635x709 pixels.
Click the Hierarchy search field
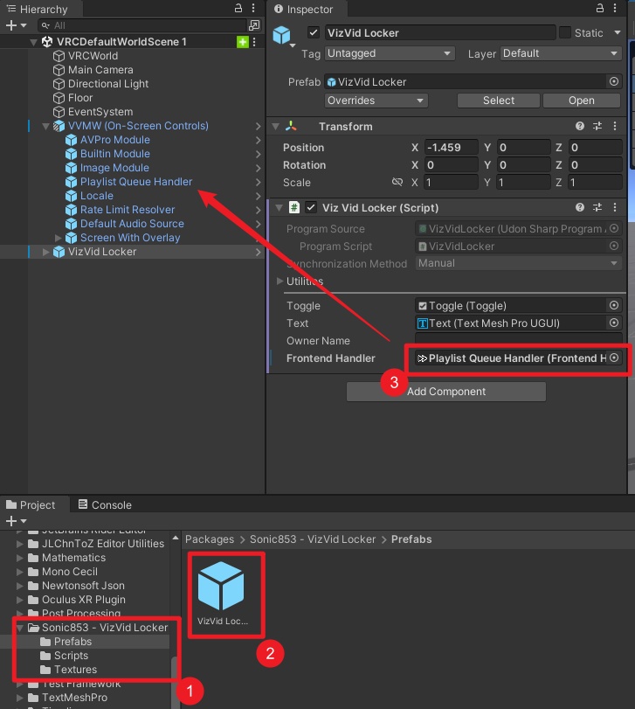click(x=142, y=25)
